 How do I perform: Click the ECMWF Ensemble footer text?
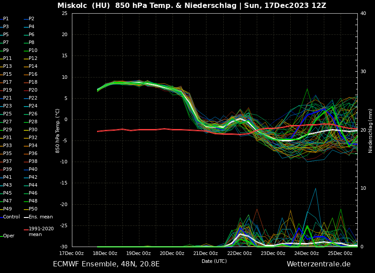[106, 264]
